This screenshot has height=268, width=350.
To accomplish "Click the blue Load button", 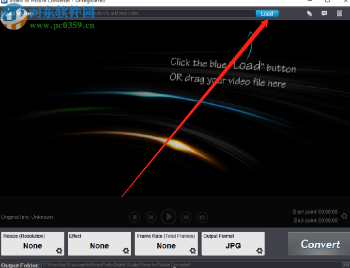I will pyautogui.click(x=267, y=14).
